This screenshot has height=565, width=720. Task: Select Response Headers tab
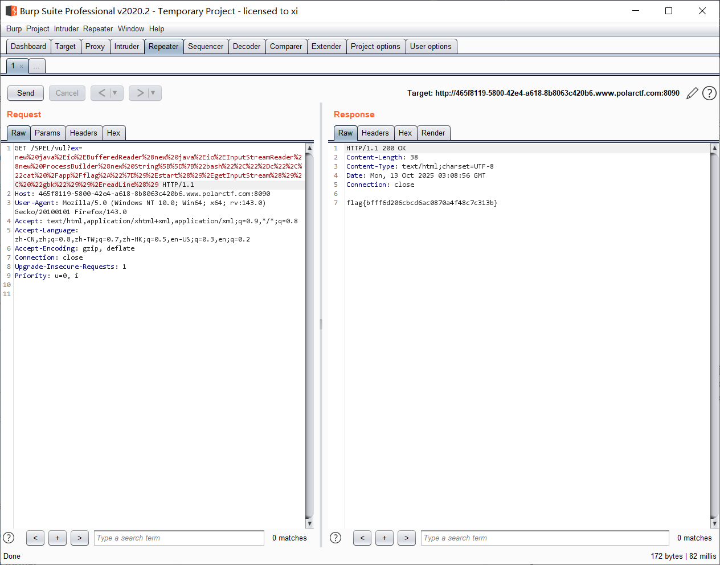click(375, 133)
